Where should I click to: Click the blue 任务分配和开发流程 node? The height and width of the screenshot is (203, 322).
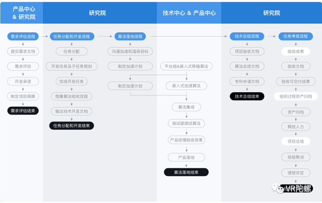[72, 37]
